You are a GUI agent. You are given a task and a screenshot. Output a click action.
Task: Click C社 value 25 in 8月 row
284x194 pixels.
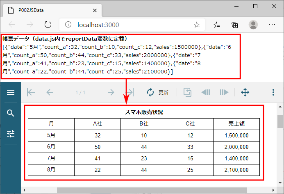pyautogui.click(x=190, y=170)
